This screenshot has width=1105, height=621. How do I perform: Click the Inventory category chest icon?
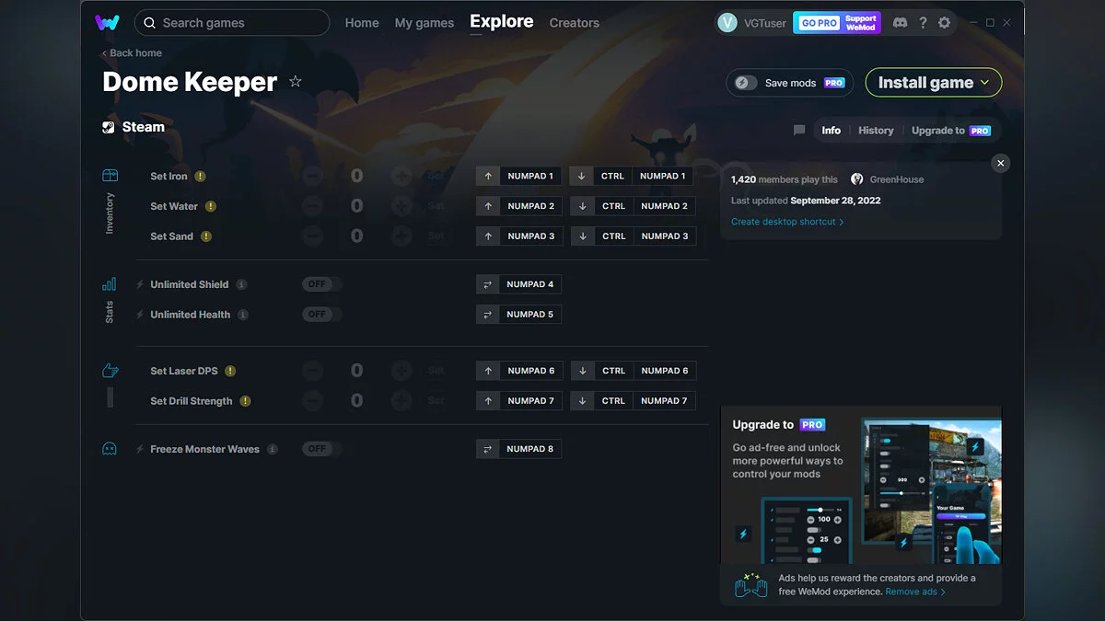pyautogui.click(x=110, y=176)
